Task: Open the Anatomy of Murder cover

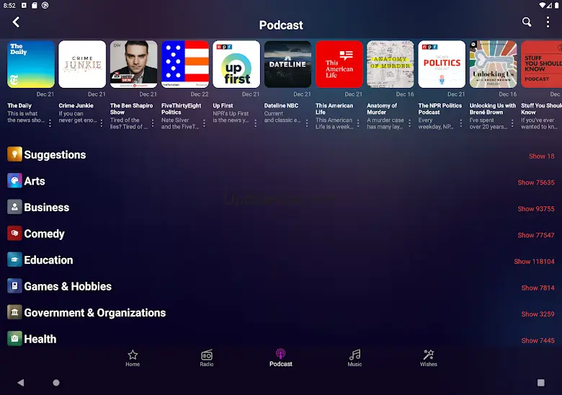Action: pyautogui.click(x=391, y=64)
